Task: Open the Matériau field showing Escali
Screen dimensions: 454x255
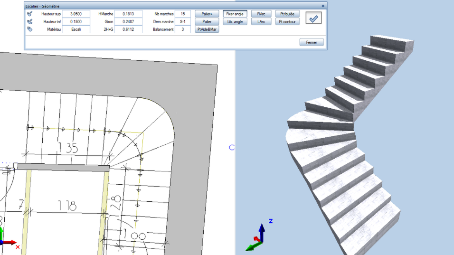Action: click(76, 29)
